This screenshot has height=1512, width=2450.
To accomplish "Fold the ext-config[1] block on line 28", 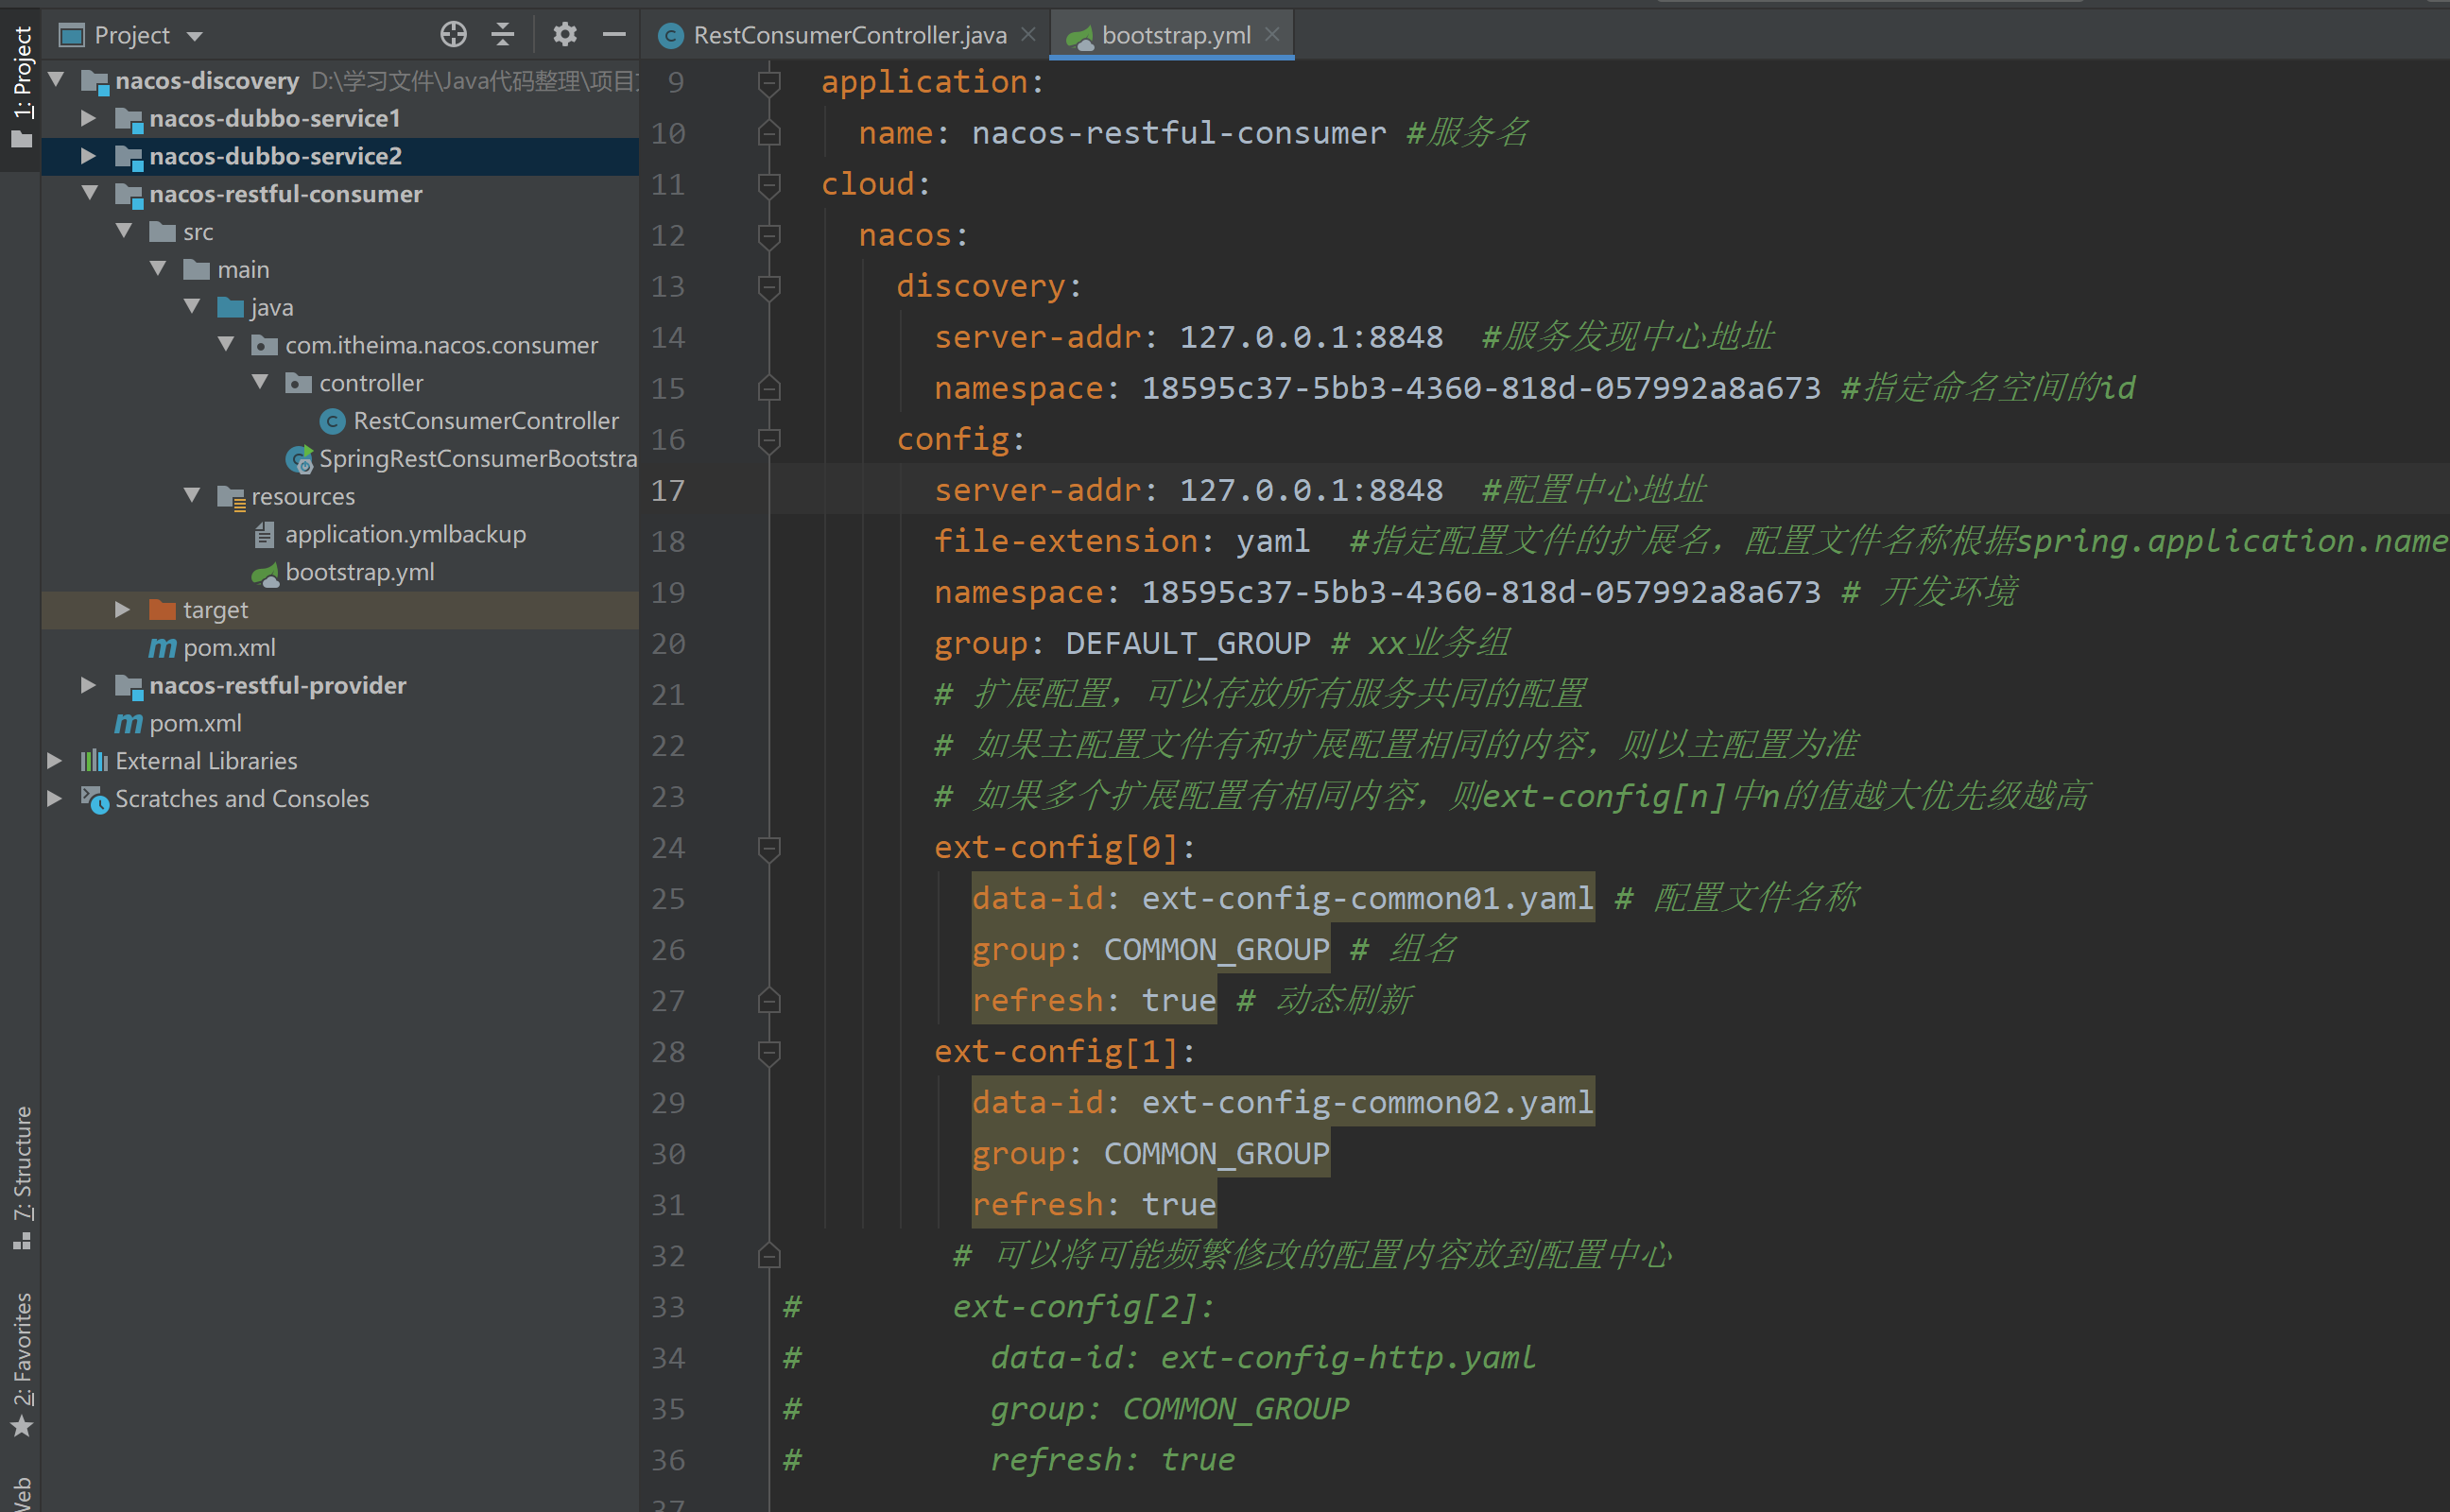I will [x=769, y=1052].
